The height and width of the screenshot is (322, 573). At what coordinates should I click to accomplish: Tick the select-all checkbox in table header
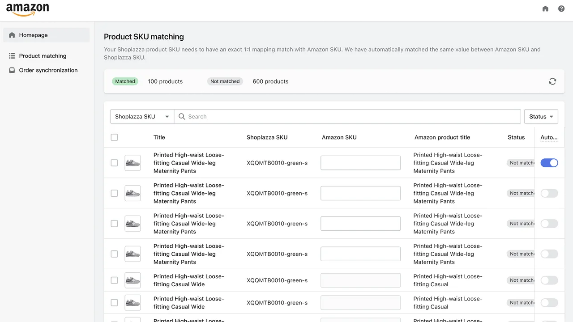(114, 137)
